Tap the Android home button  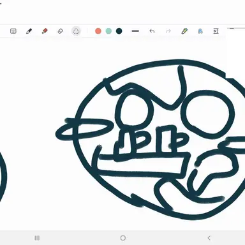pyautogui.click(x=123, y=238)
